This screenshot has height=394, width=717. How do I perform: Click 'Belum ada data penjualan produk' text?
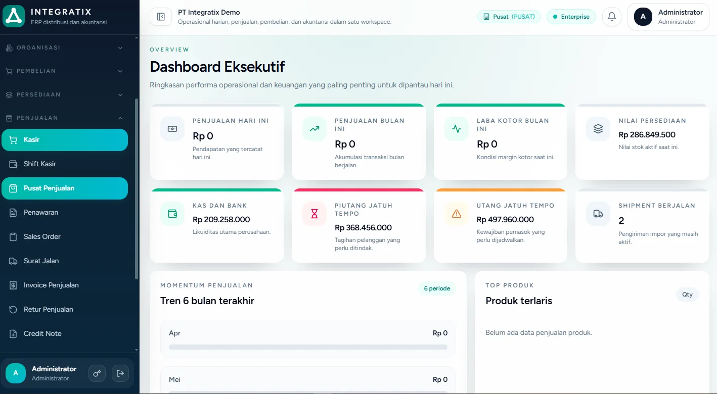(539, 333)
